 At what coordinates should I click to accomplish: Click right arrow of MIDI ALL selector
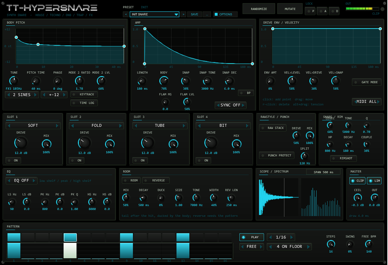tap(378, 101)
